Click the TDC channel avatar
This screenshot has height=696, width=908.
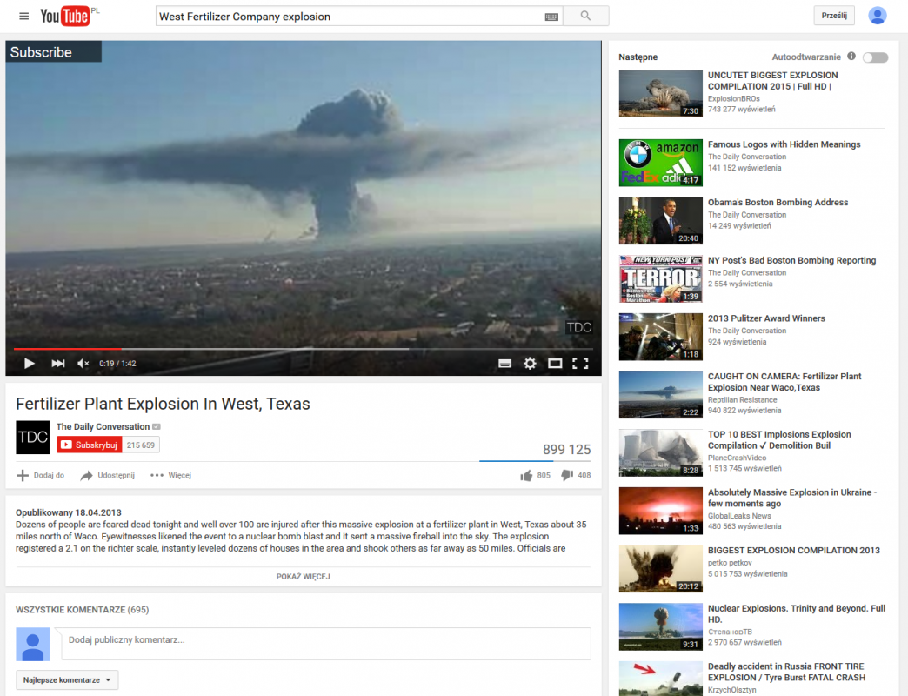pos(32,437)
